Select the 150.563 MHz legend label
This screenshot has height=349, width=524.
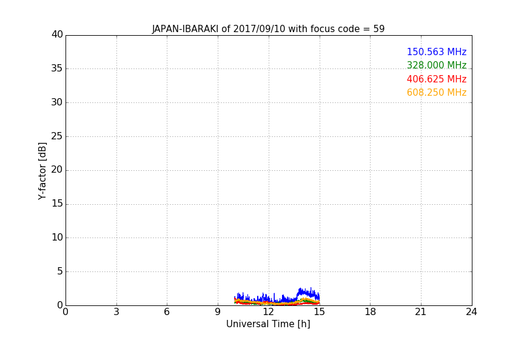437,52
